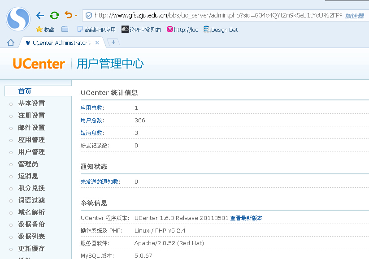Click the 加速器 accelerator link
The height and width of the screenshot is (259, 369).
coord(354,16)
